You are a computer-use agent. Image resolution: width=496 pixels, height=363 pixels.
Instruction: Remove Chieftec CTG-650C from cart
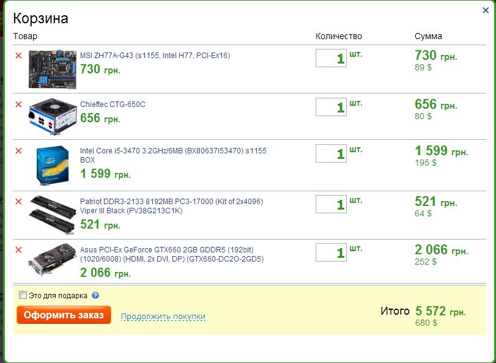[18, 105]
